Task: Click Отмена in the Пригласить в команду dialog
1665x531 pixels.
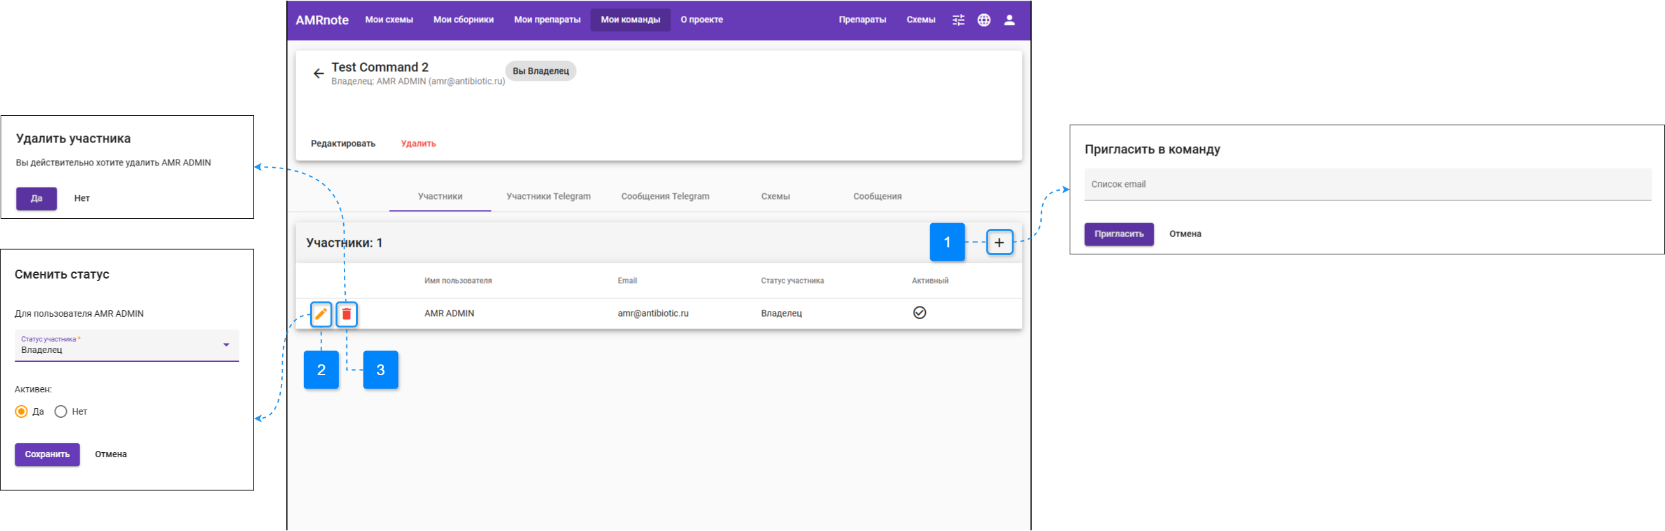Action: point(1185,234)
